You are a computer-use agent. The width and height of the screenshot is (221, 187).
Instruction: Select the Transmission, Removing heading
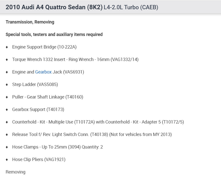click(30, 22)
